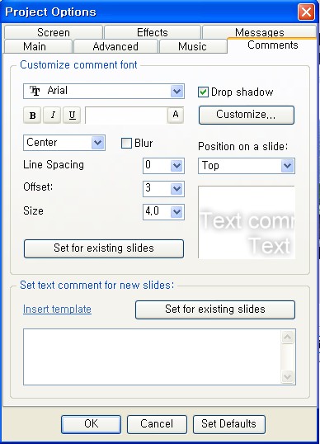Click in the new slides comment text area
320x444 pixels.
pos(153,357)
